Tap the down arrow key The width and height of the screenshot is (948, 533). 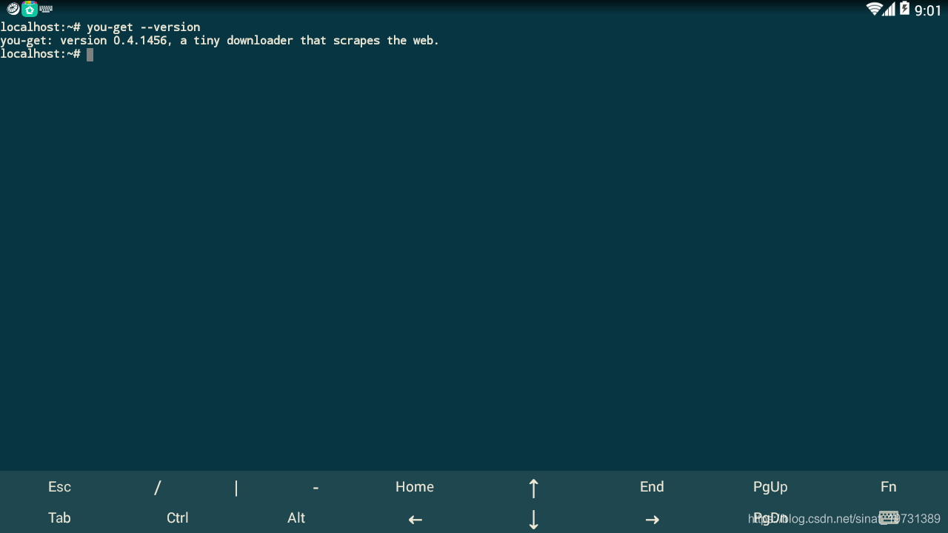tap(533, 519)
